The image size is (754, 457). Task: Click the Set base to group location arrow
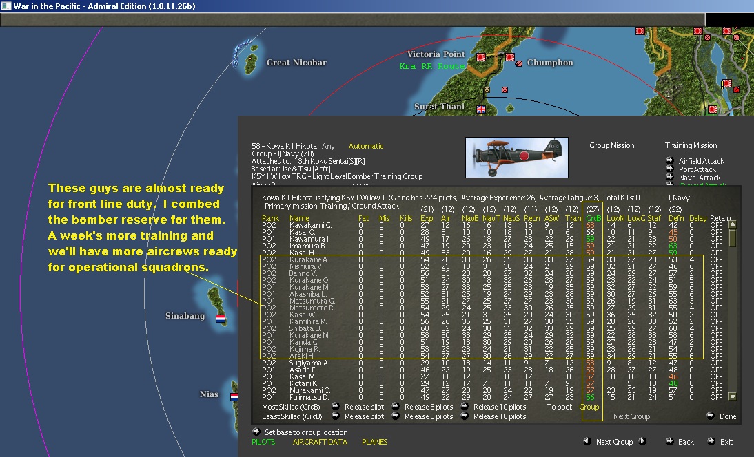(256, 432)
